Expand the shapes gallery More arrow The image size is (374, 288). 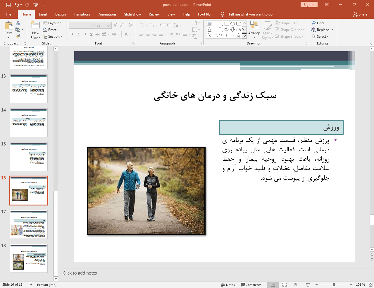point(244,35)
